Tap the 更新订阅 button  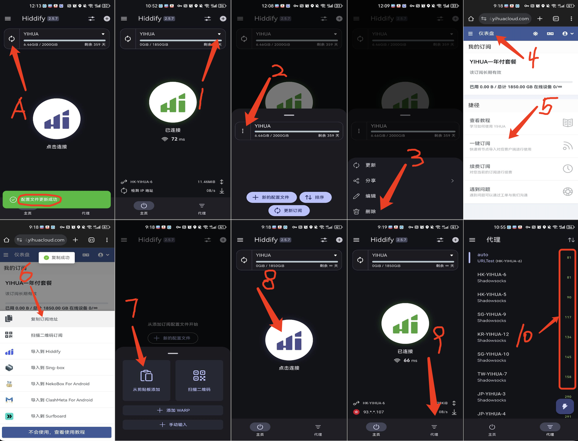[289, 210]
